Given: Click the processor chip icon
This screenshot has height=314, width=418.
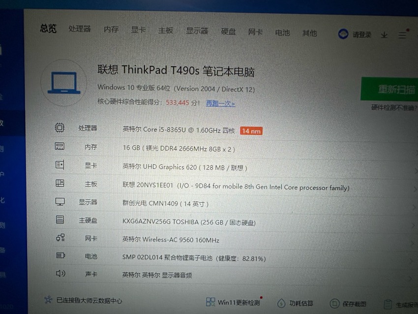Looking at the screenshot, I should point(60,127).
